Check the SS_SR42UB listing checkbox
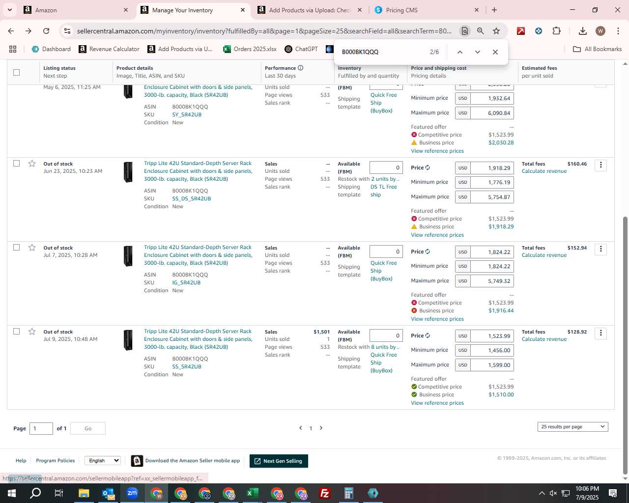 (16, 332)
